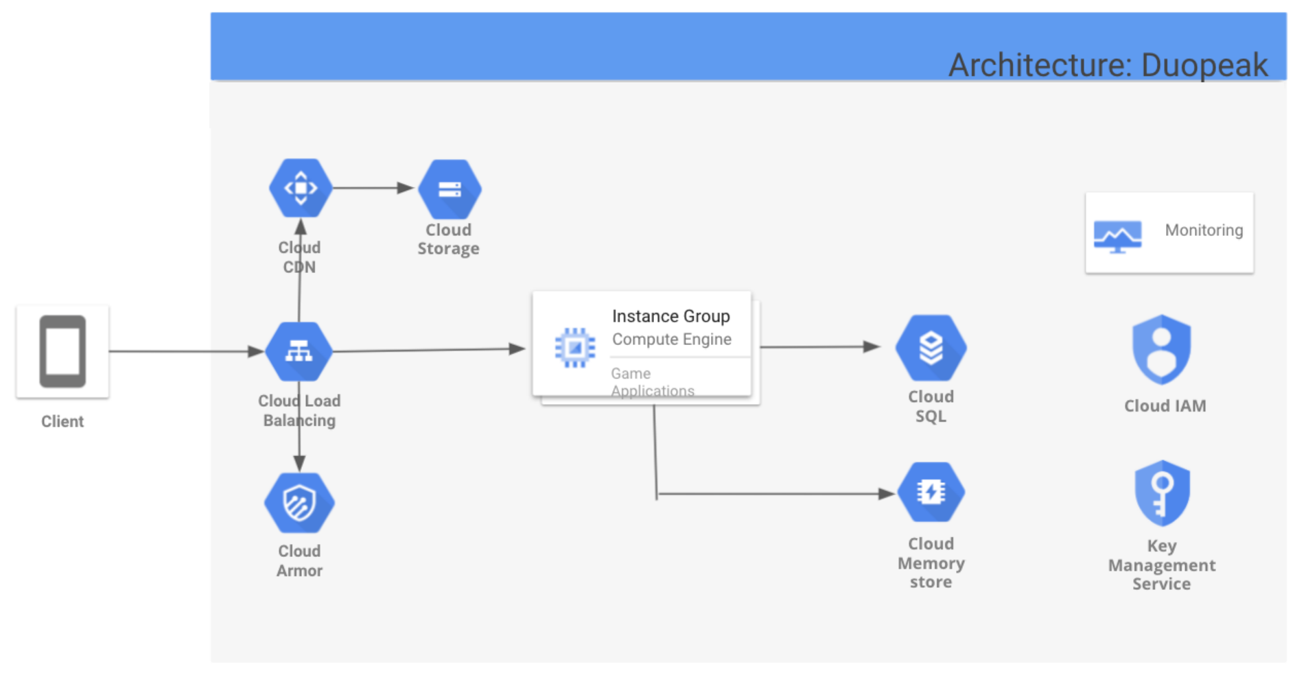Click the 'Client' label
This screenshot has height=675, width=1295.
(62, 421)
